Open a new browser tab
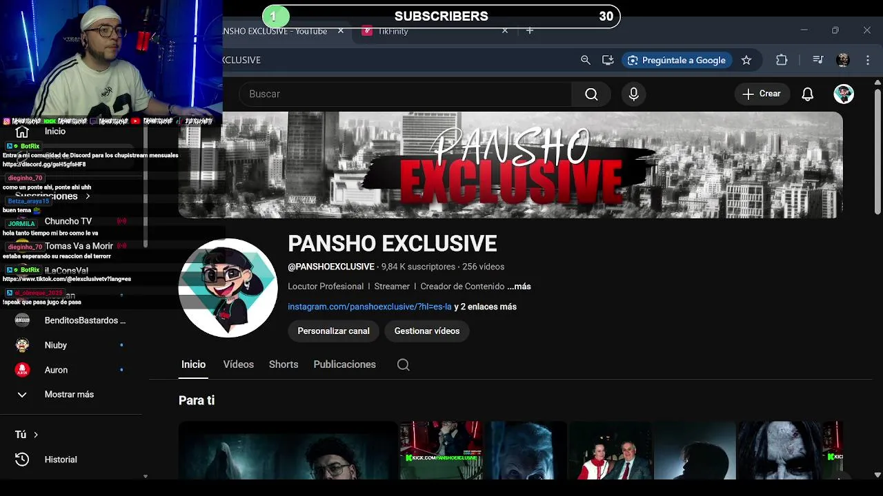Image resolution: width=883 pixels, height=496 pixels. point(530,31)
